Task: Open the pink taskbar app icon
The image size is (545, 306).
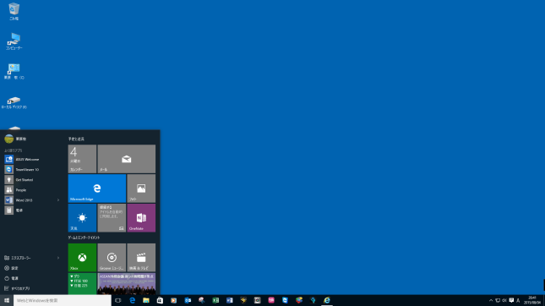Action: click(271, 300)
